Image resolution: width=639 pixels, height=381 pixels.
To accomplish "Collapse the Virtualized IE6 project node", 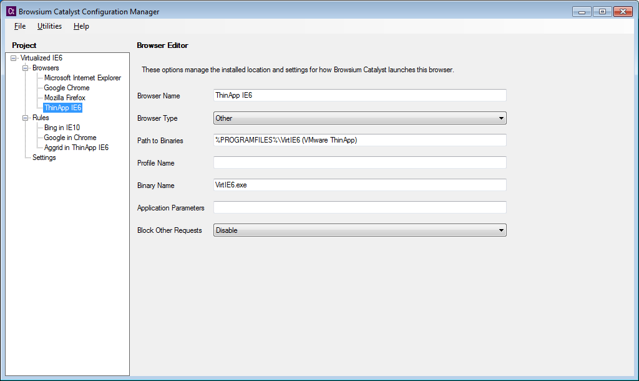I will [x=14, y=58].
